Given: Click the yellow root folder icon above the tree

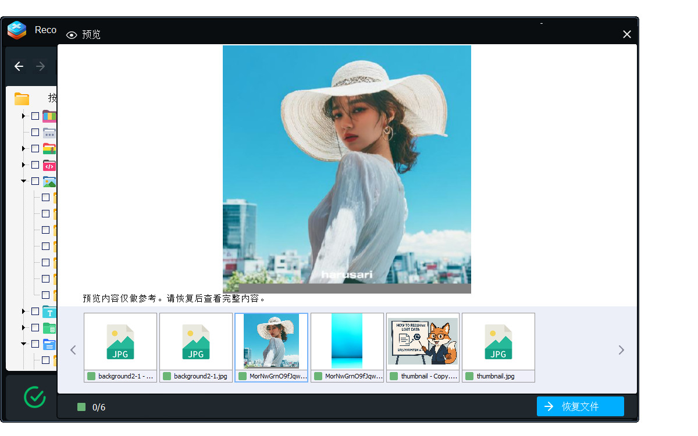Looking at the screenshot, I should [22, 98].
